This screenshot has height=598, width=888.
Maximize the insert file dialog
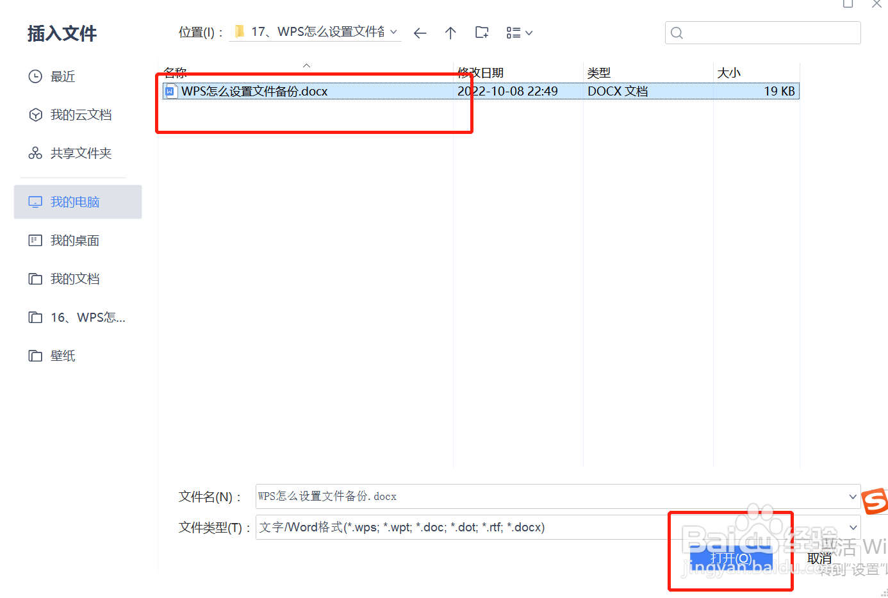pyautogui.click(x=848, y=3)
